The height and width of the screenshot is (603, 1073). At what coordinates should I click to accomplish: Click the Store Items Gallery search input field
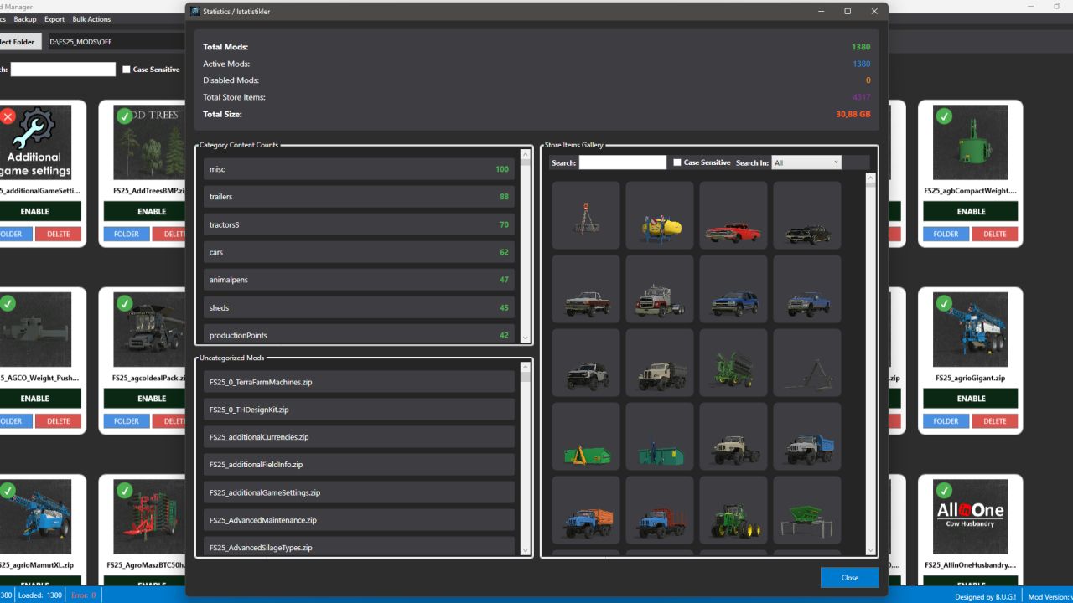[x=620, y=162]
